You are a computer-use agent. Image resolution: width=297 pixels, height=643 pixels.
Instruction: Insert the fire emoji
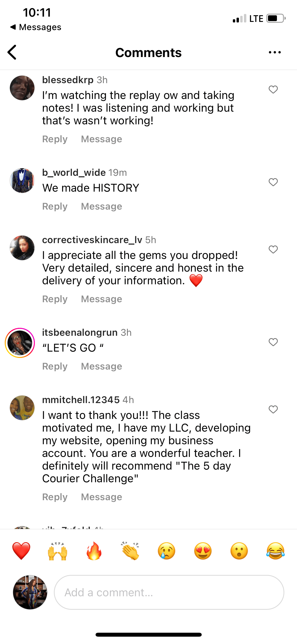click(94, 551)
